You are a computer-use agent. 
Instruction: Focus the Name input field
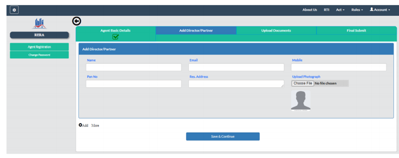click(x=133, y=67)
